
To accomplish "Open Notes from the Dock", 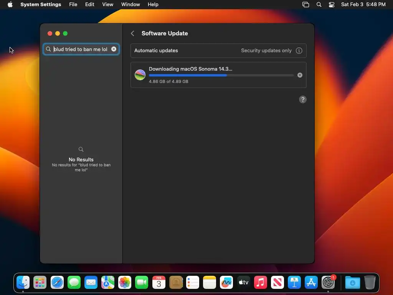I will [x=210, y=282].
